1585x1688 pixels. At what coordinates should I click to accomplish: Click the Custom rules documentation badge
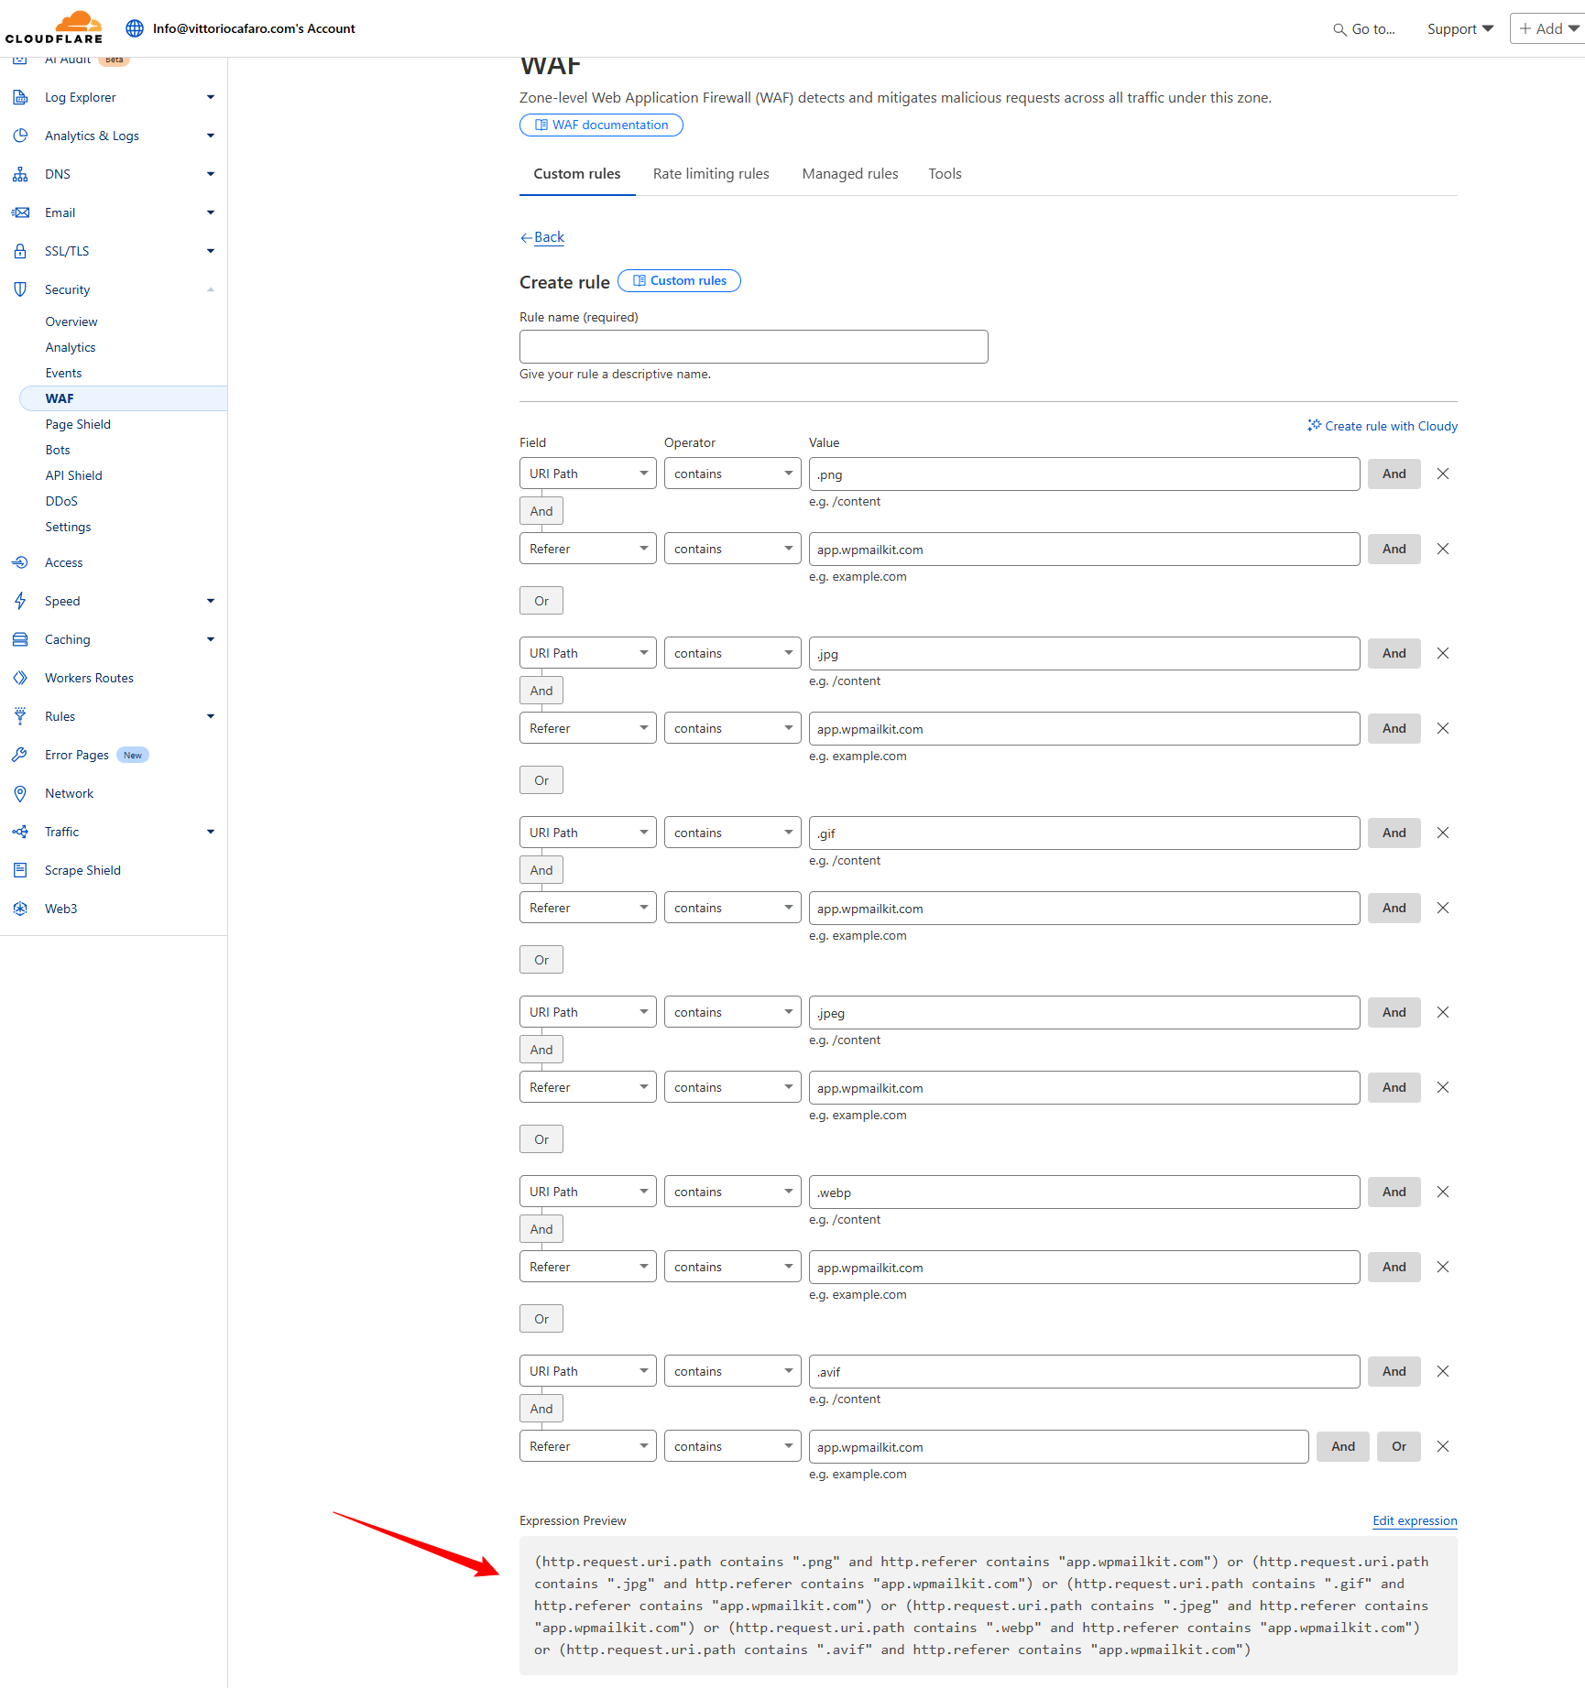pyautogui.click(x=679, y=281)
